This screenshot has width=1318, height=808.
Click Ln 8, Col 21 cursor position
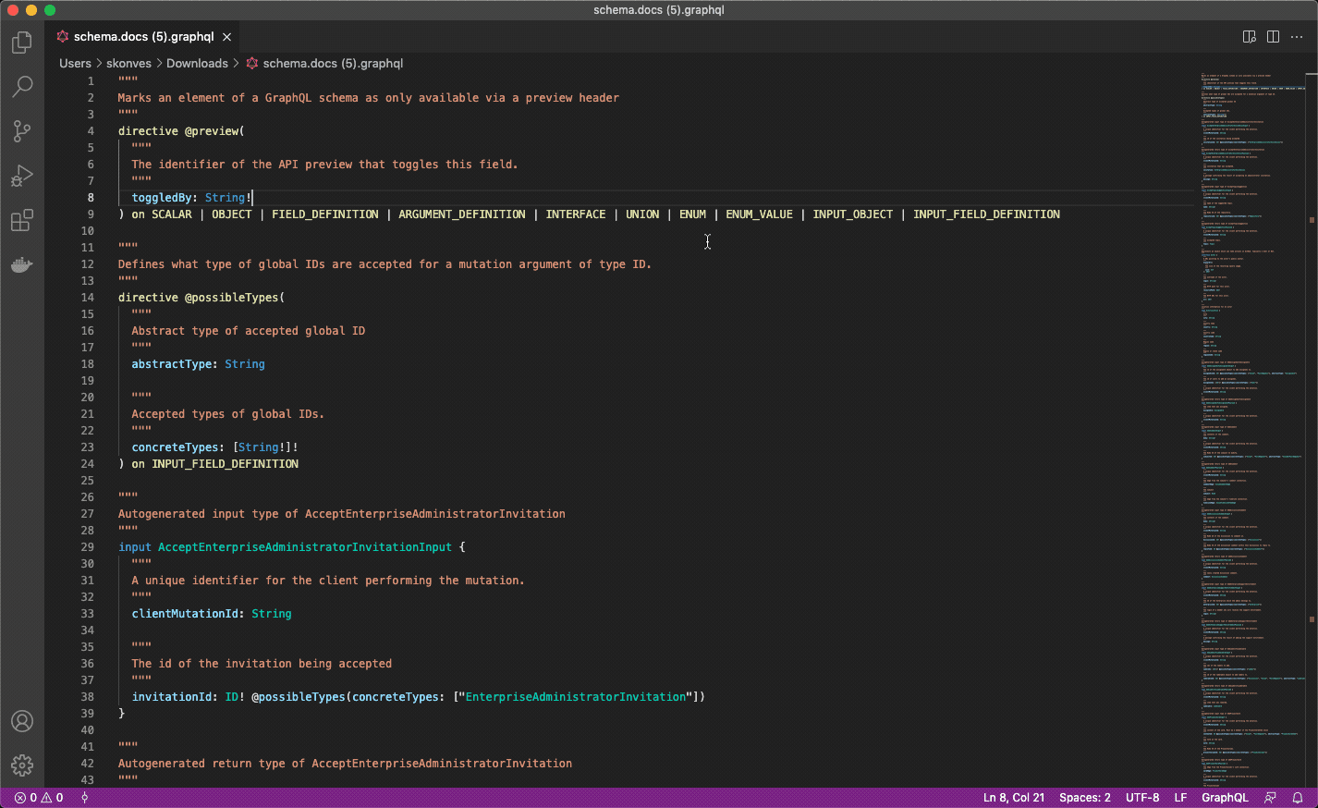(1014, 798)
